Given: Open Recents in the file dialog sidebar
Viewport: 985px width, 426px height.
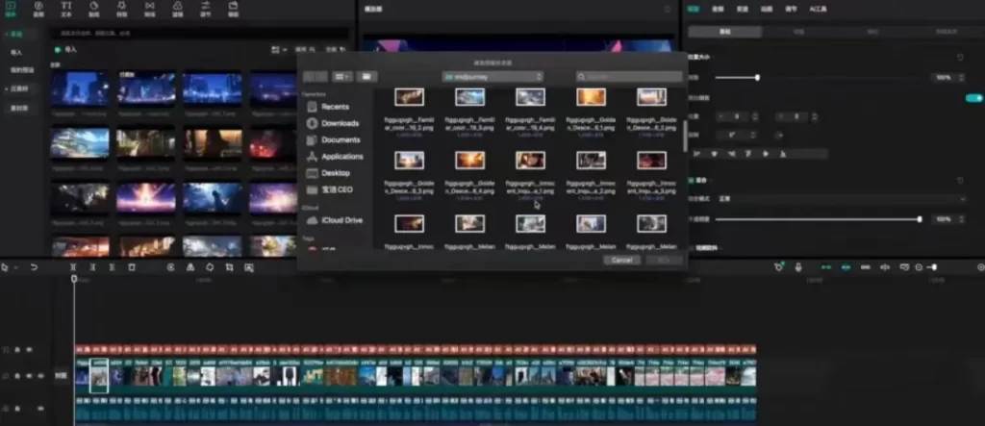Looking at the screenshot, I should click(x=336, y=107).
